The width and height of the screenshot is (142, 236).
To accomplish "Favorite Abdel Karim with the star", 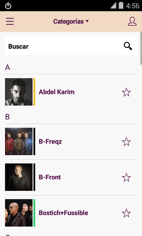I will point(126,92).
